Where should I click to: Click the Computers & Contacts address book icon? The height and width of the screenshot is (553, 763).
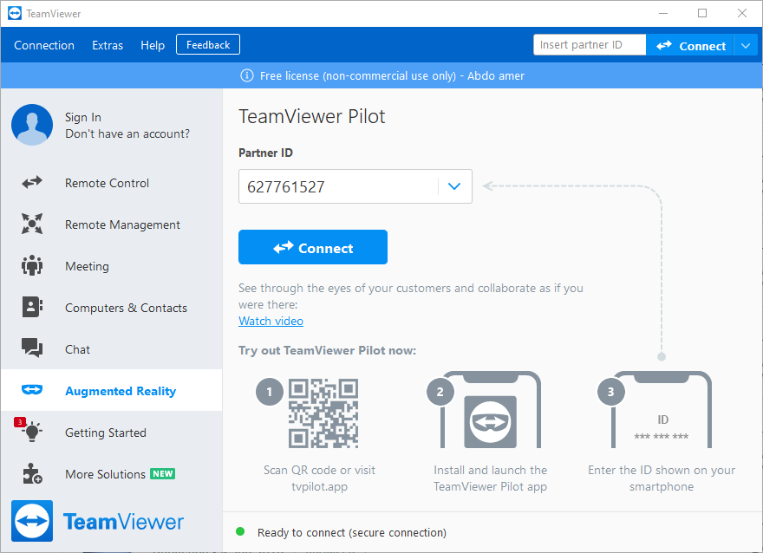(32, 308)
